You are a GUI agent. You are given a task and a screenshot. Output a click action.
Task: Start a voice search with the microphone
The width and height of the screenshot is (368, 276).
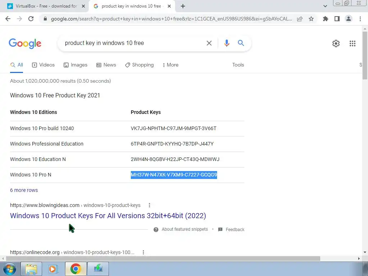click(x=226, y=43)
